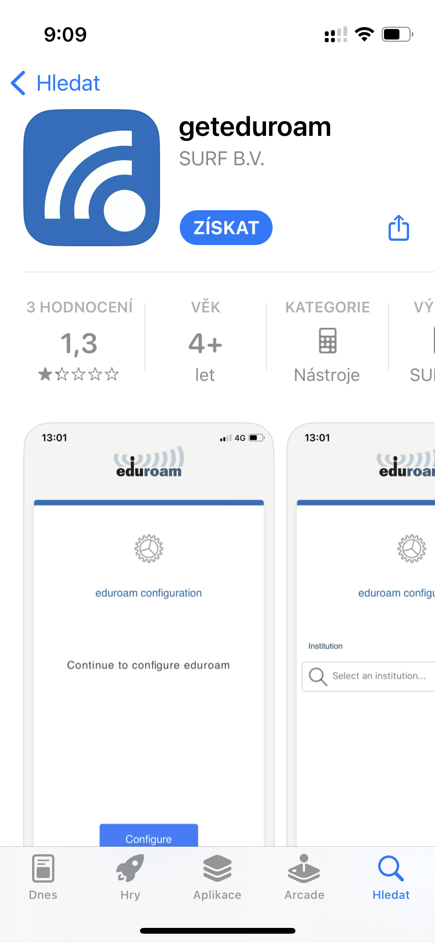Open the geteduroam app icon

coord(92,178)
